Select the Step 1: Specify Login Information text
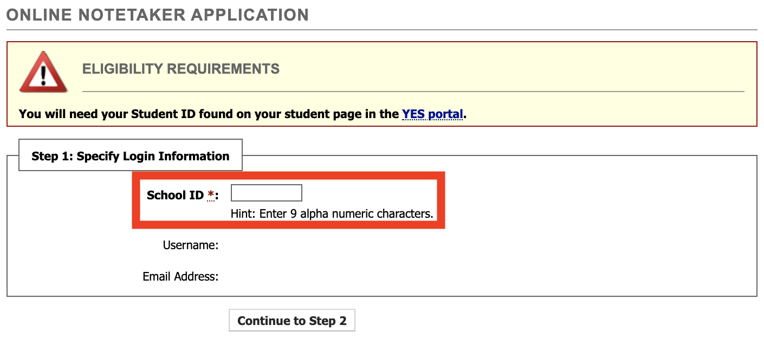This screenshot has height=338, width=764. coord(131,155)
